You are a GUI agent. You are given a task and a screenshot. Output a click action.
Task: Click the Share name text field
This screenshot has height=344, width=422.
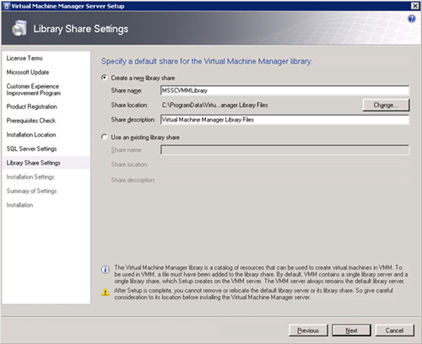point(284,90)
